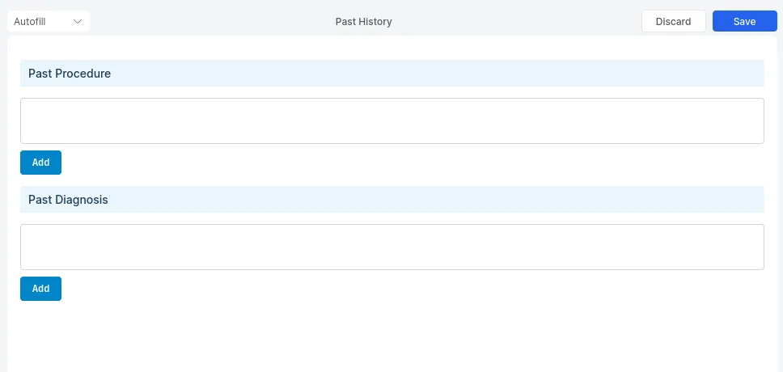
Task: Open the Autofill dropdown
Action: 49,22
